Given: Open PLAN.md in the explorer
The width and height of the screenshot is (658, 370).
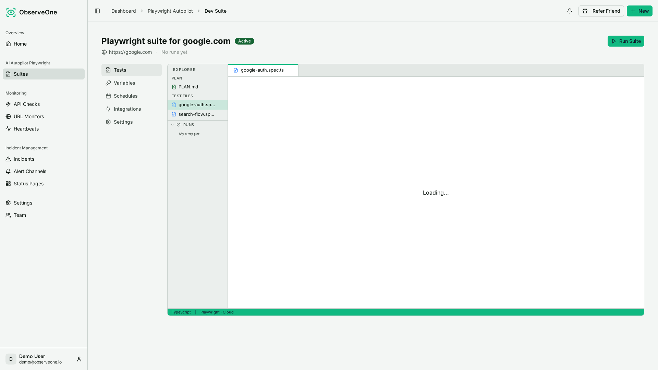Looking at the screenshot, I should tap(197, 87).
